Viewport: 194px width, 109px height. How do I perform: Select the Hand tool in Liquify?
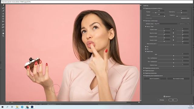point(3,33)
